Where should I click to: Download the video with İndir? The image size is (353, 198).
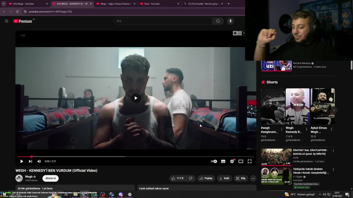[x=224, y=178]
